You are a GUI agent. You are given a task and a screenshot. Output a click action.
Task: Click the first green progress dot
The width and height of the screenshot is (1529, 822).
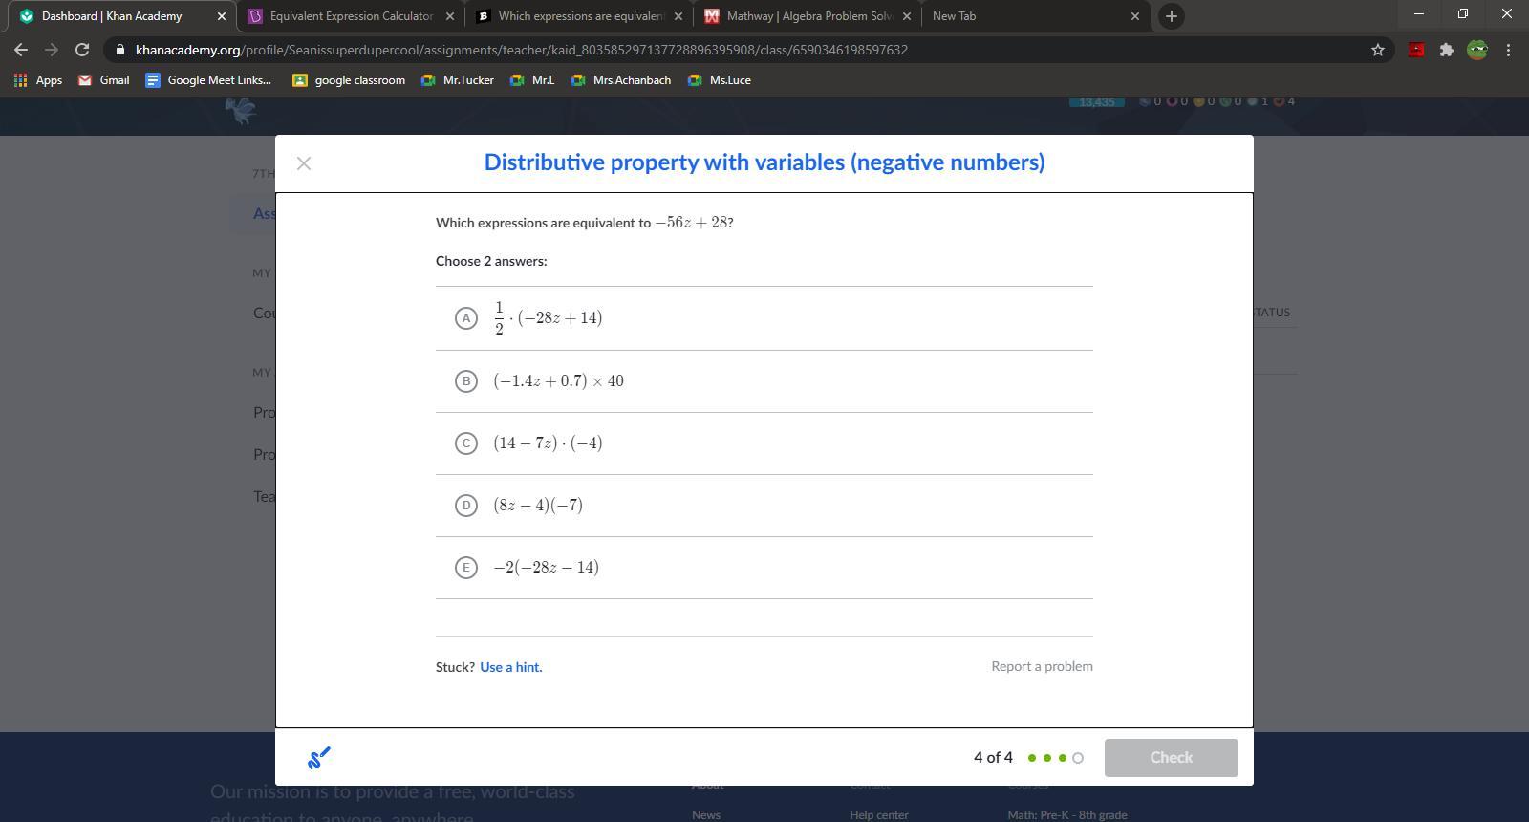(x=1032, y=758)
